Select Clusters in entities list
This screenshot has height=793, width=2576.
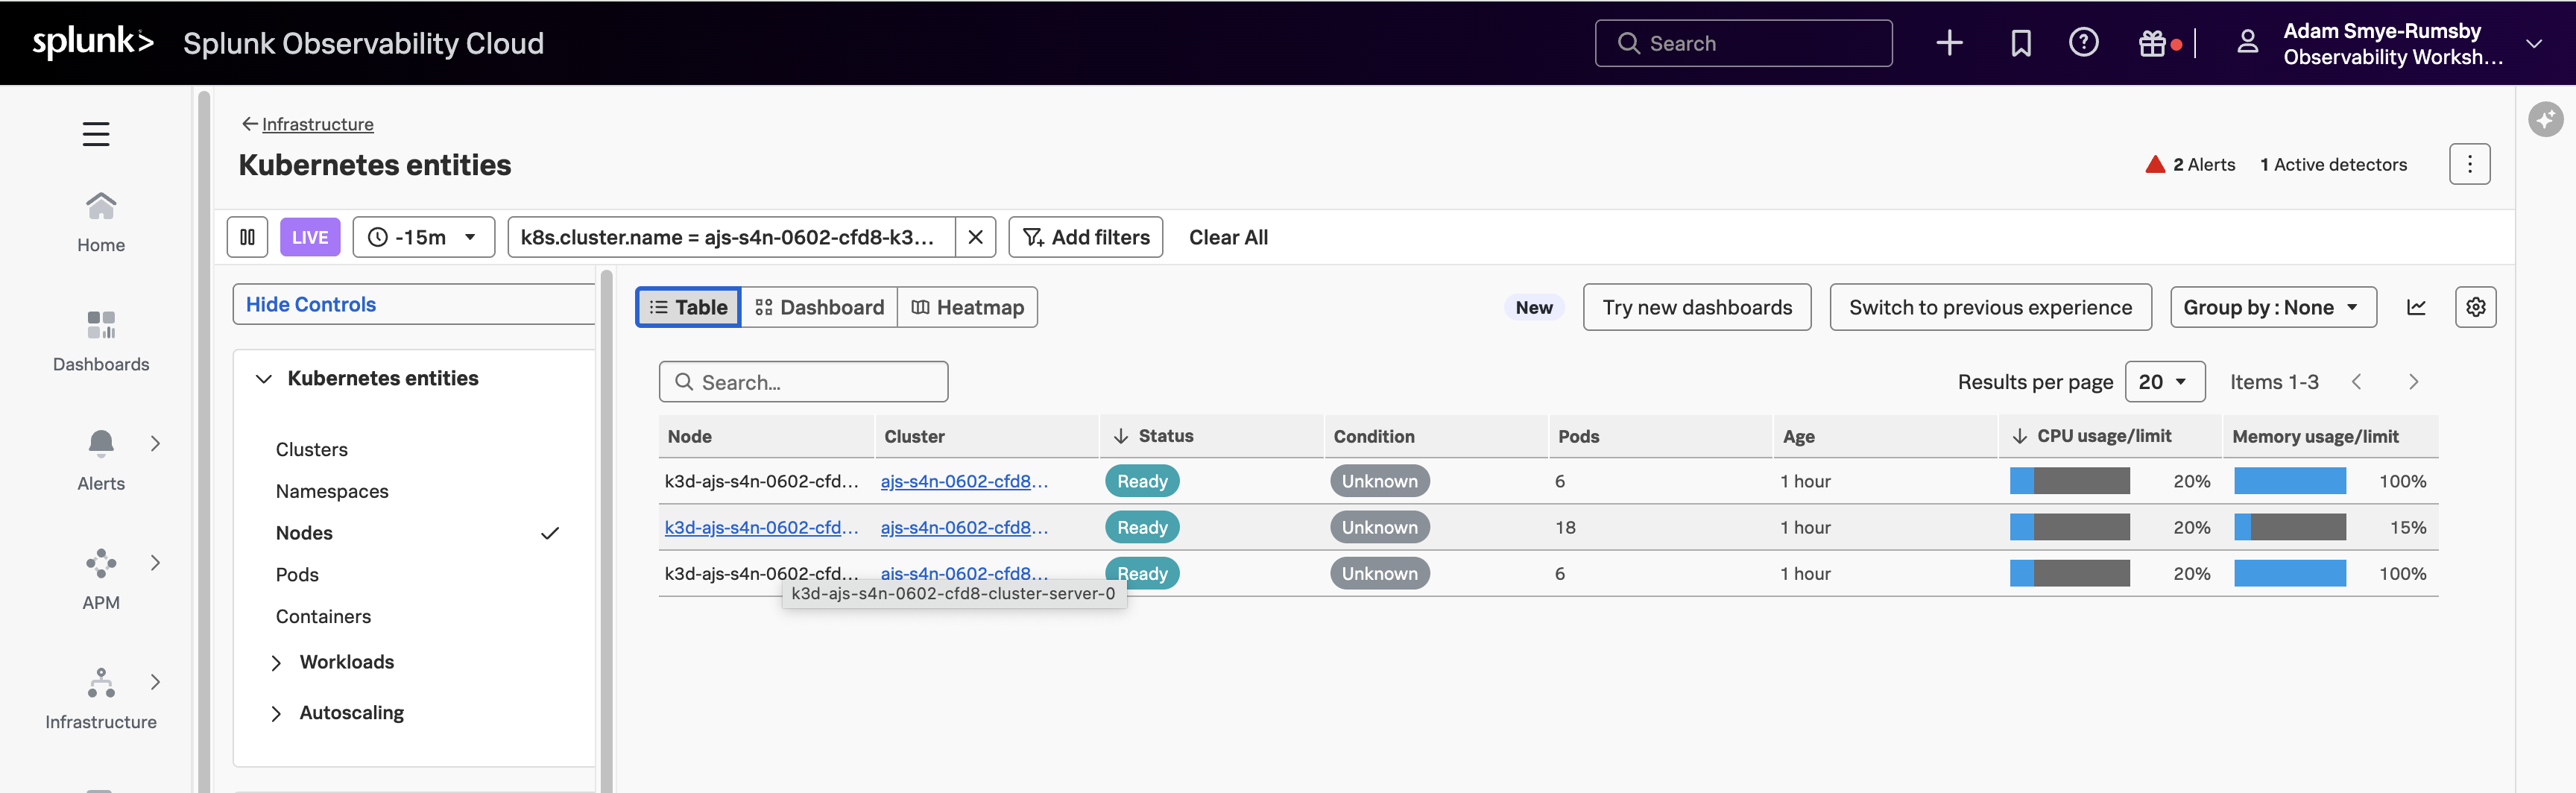pyautogui.click(x=312, y=450)
